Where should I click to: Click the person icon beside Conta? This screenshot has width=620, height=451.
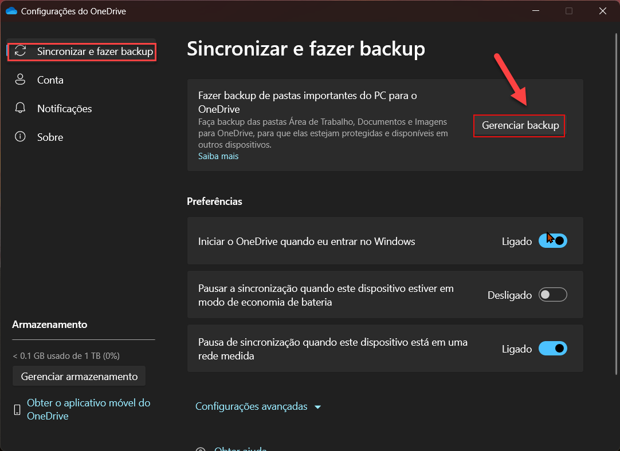pos(21,80)
